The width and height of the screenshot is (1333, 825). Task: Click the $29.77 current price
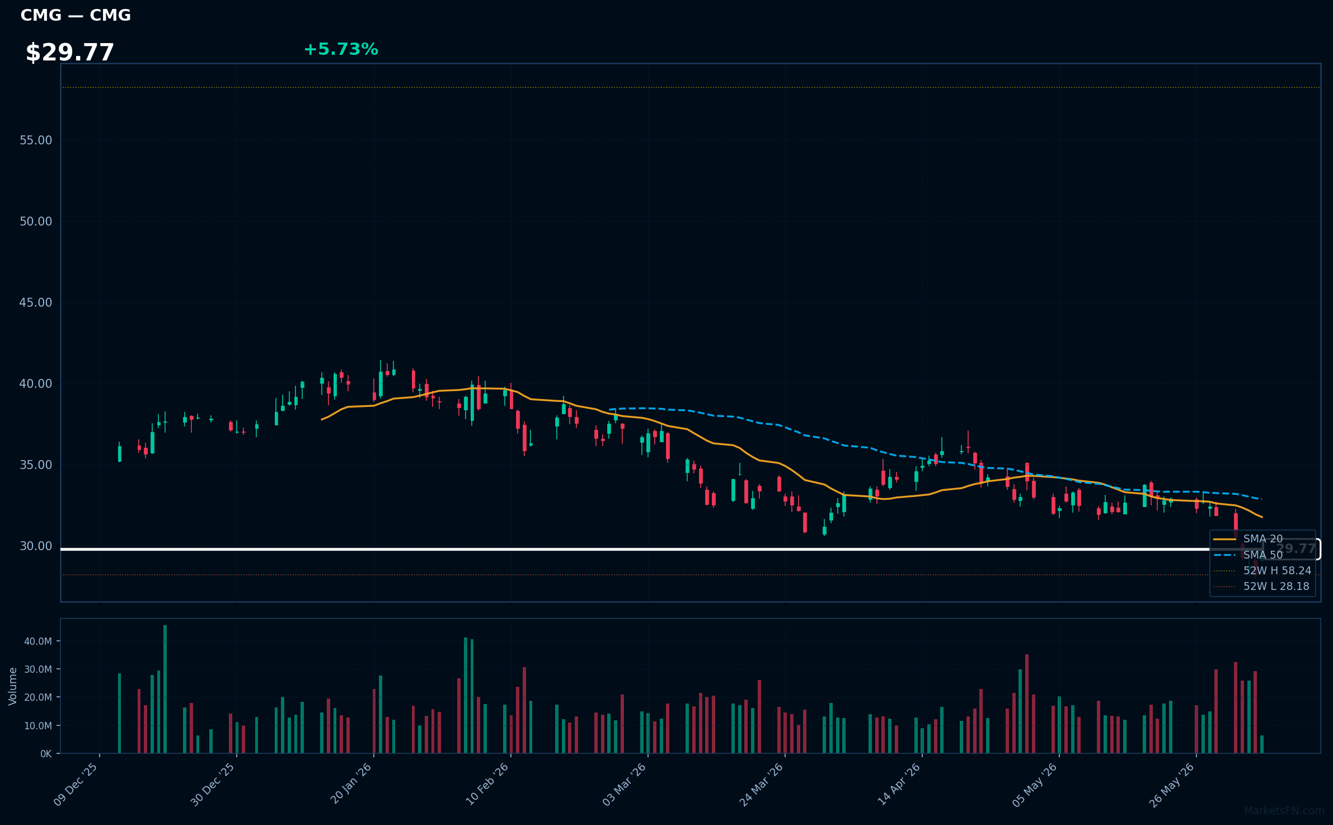click(70, 53)
